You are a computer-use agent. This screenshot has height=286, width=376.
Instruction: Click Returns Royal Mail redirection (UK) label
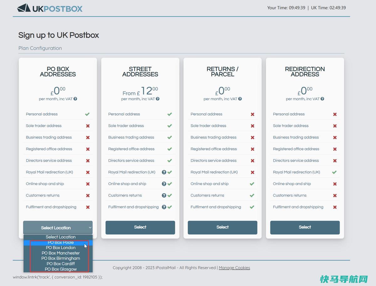click(214, 172)
